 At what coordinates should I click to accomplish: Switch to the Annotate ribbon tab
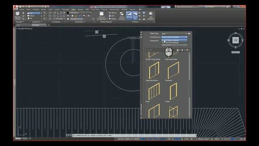coord(36,10)
